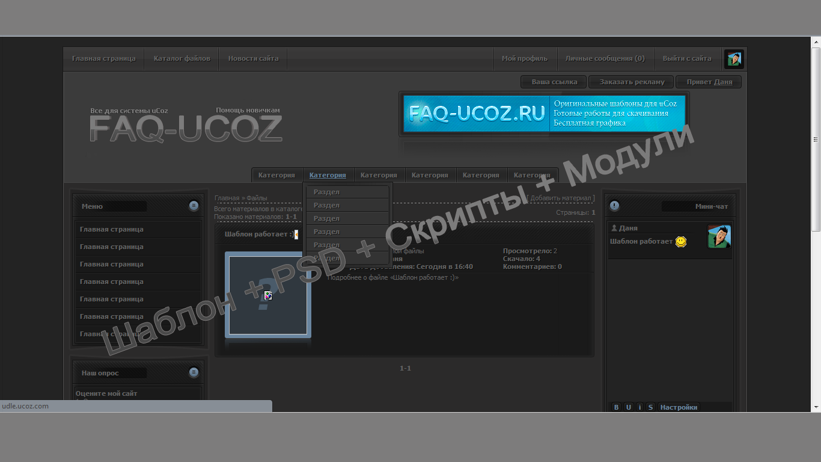This screenshot has height=462, width=821.
Task: Open the Шаблон работает :) file title
Action: 259,235
